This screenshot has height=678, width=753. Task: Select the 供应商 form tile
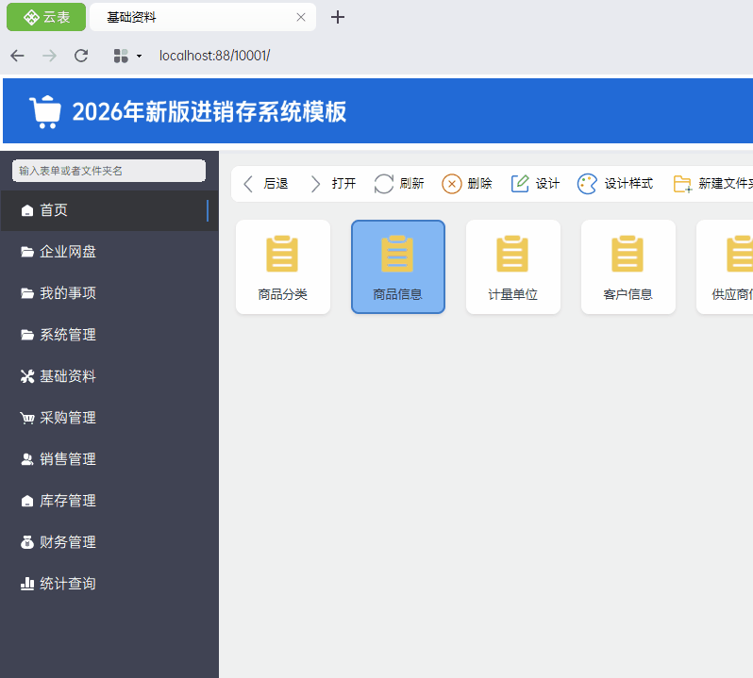coord(725,267)
